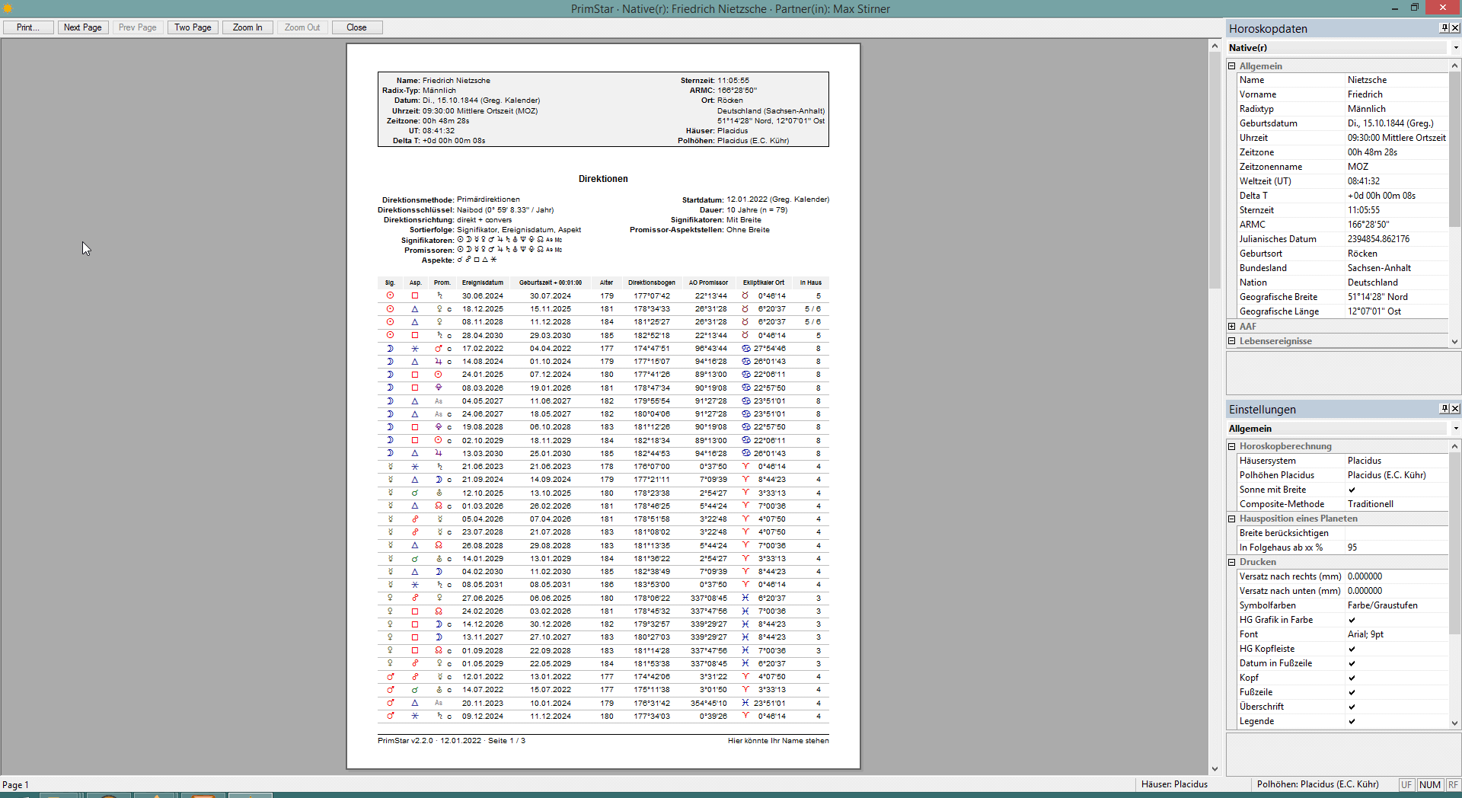Toggle the HG Kopfleiste checkbox
The height and width of the screenshot is (798, 1462).
pos(1352,649)
